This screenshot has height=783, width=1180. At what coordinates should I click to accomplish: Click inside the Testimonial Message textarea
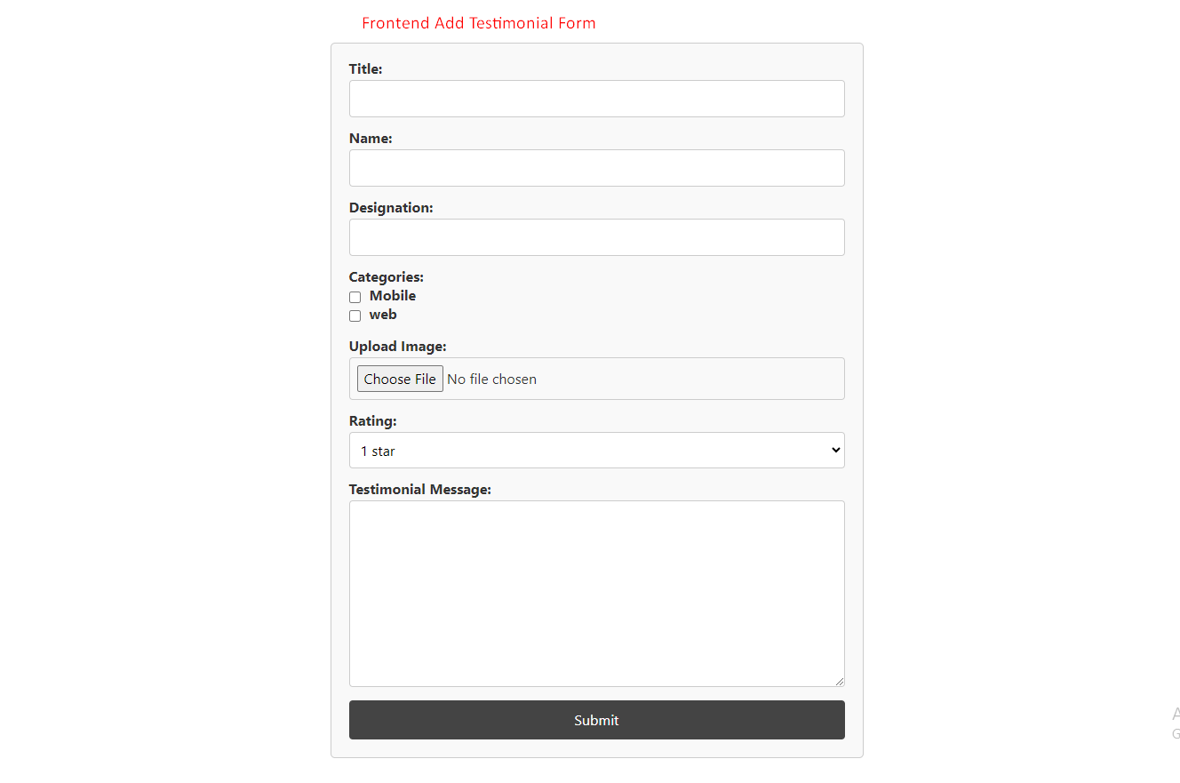pyautogui.click(x=596, y=594)
